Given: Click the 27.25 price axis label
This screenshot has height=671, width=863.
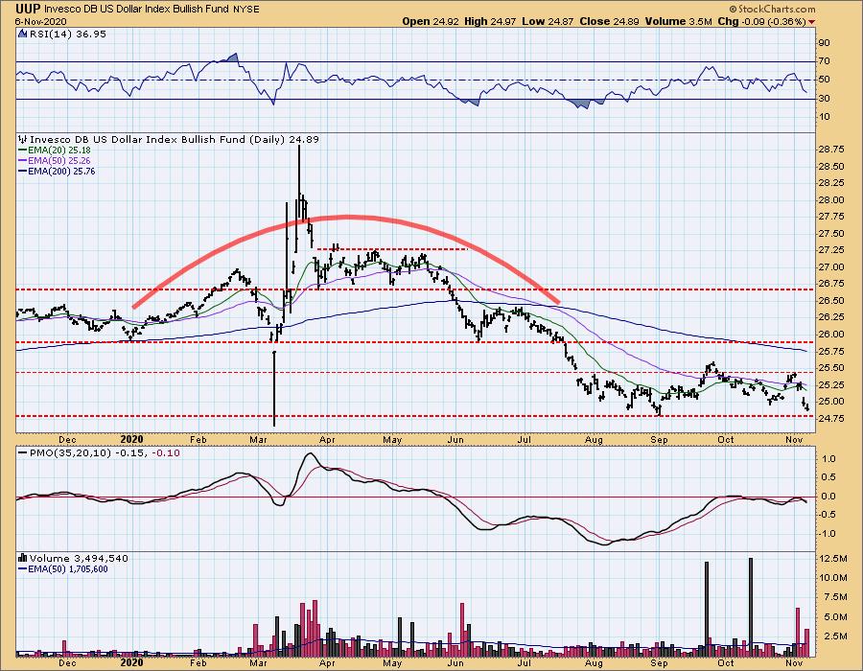Looking at the screenshot, I should click(832, 250).
